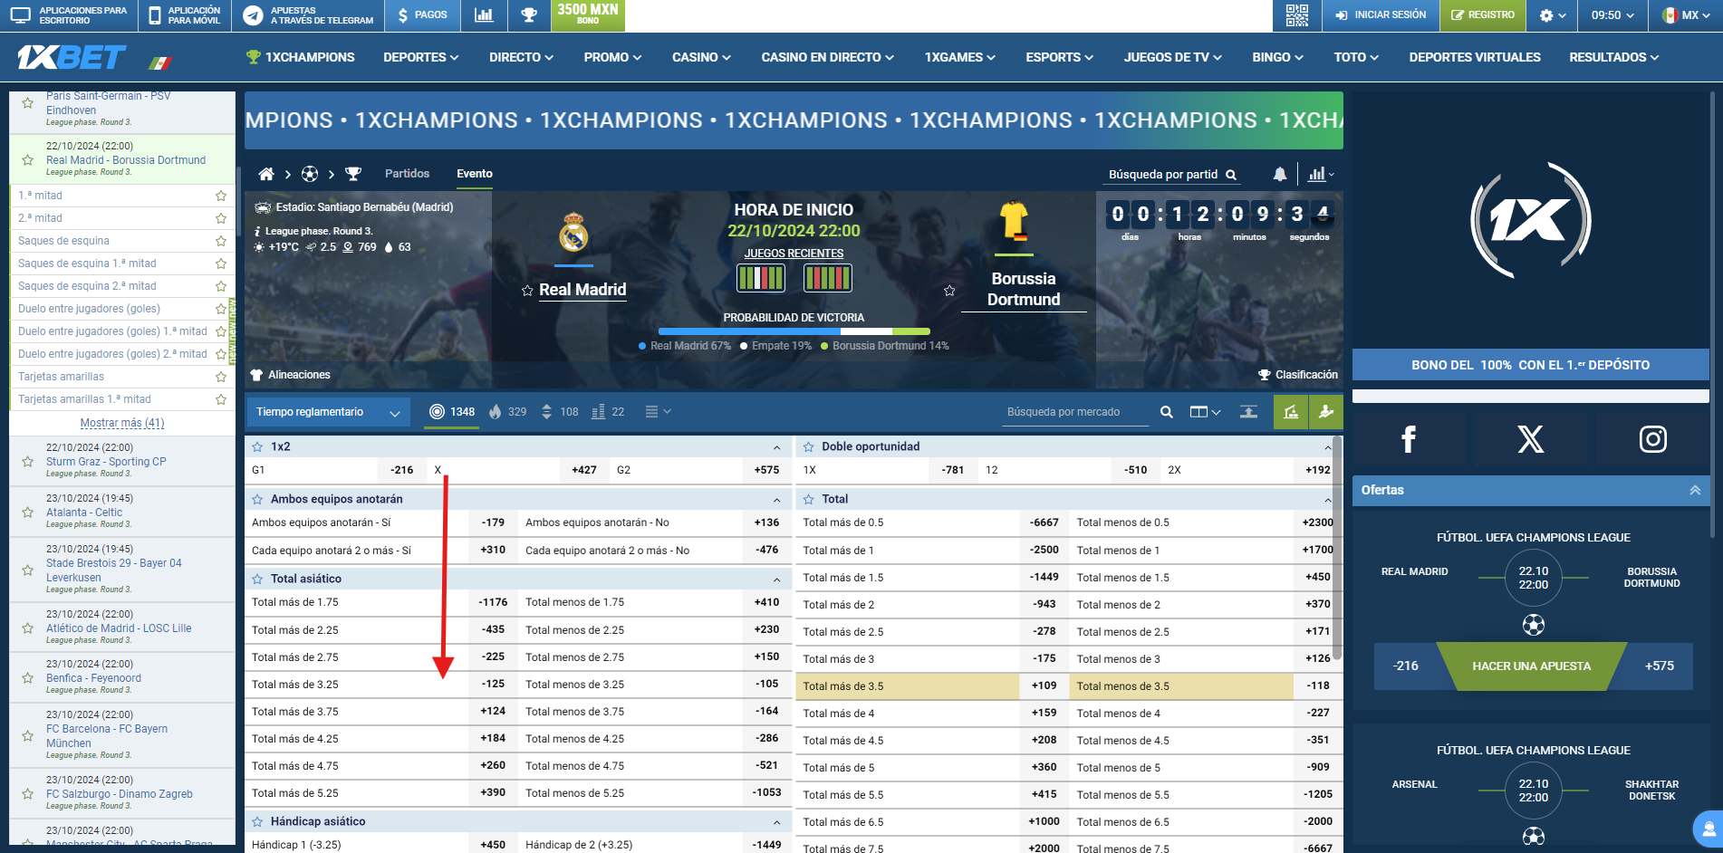Favorite the Ambos equipos anotarán star
Viewport: 1723px width, 853px height.
257,500
